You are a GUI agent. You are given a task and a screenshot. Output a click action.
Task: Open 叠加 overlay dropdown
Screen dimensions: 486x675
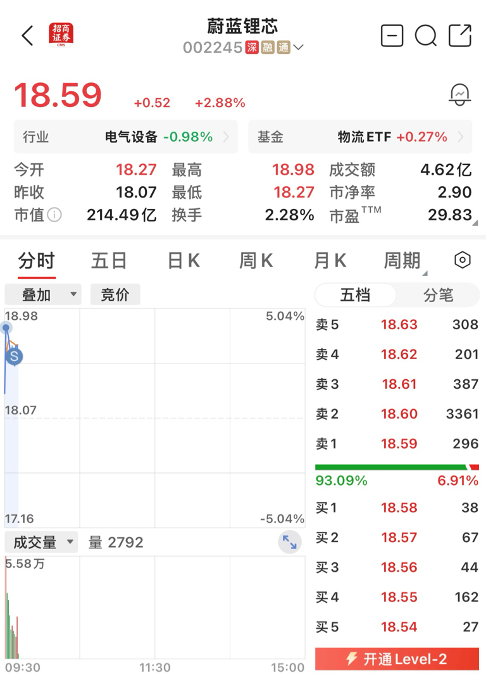tap(42, 294)
